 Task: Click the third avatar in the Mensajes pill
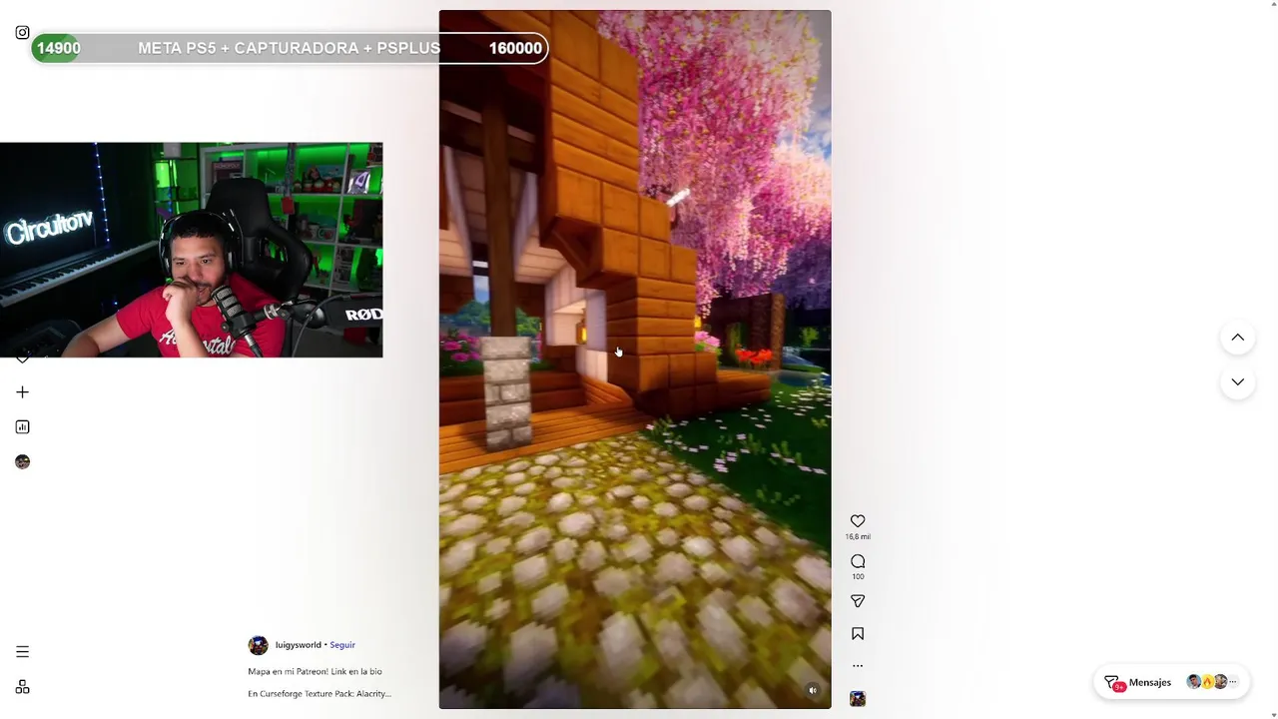coord(1220,682)
